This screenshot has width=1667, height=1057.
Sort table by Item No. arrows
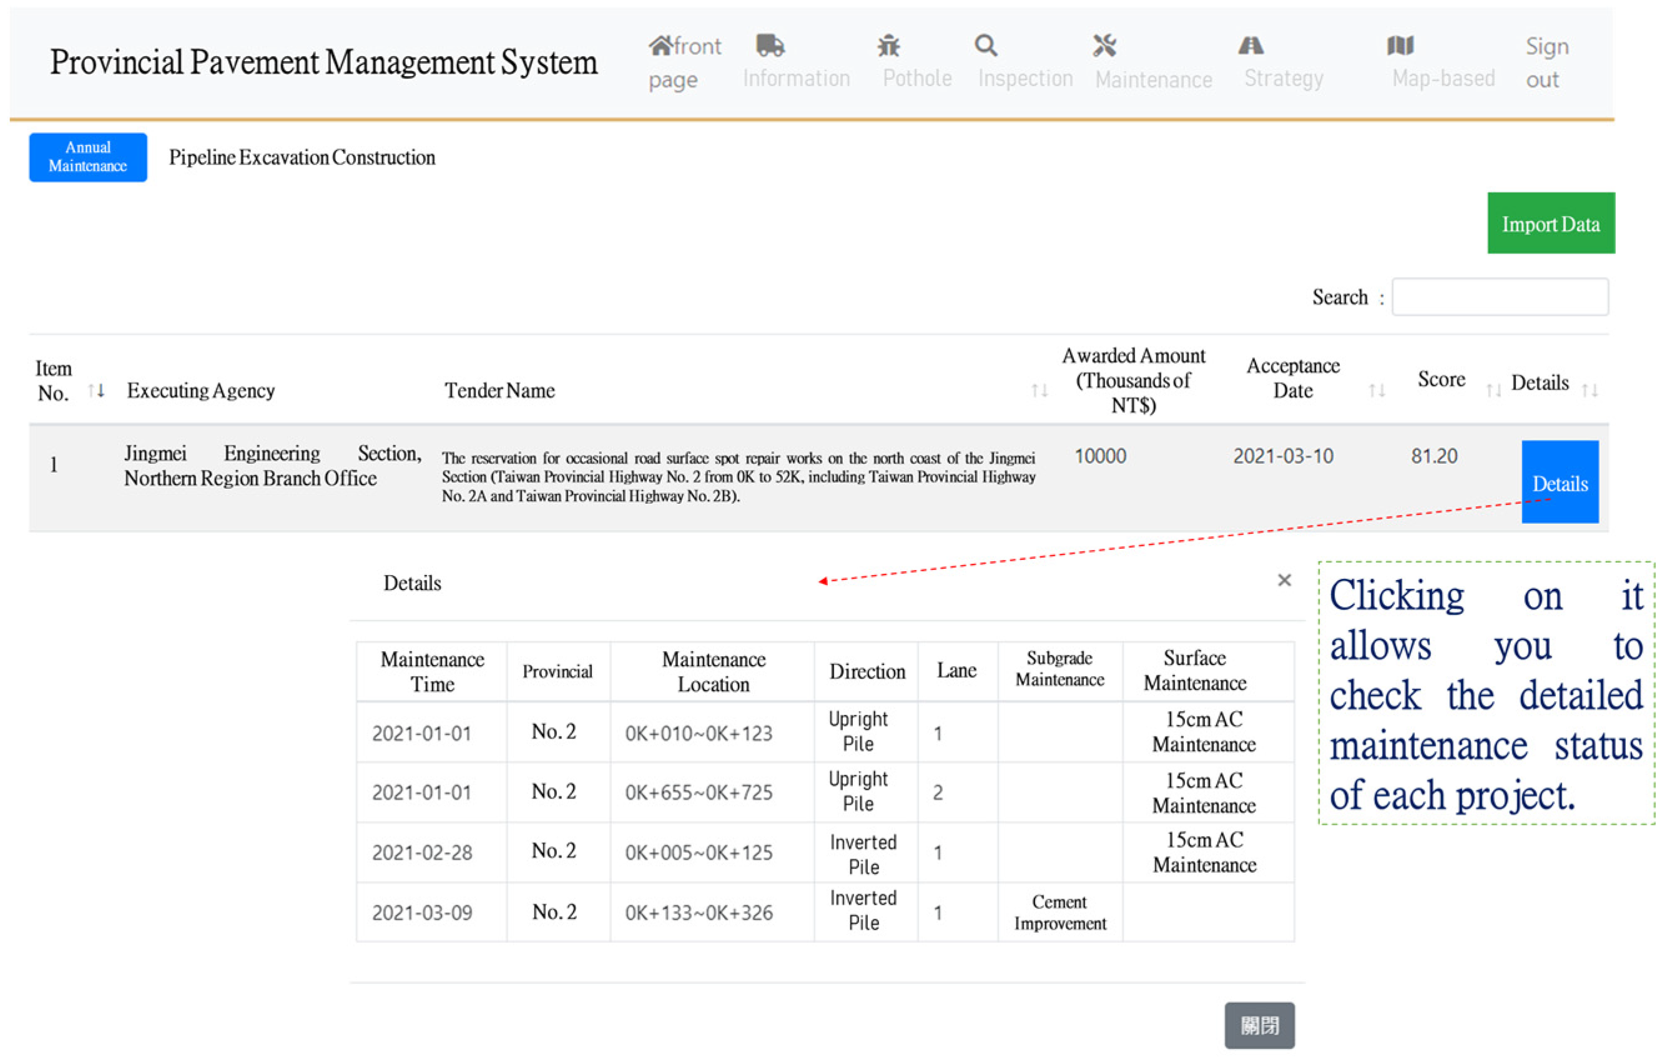click(x=97, y=391)
